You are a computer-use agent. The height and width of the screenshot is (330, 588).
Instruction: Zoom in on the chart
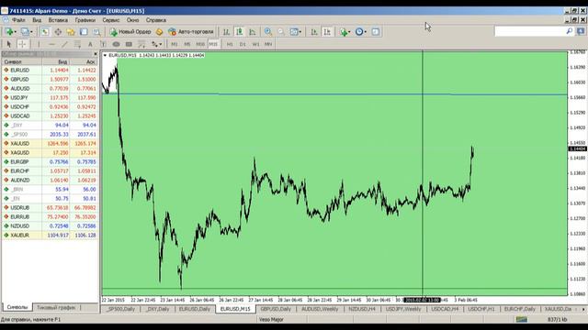coord(268,32)
